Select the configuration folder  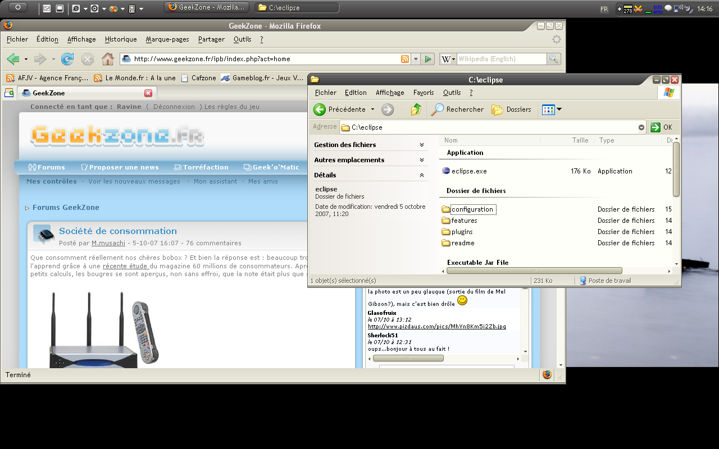coord(468,209)
